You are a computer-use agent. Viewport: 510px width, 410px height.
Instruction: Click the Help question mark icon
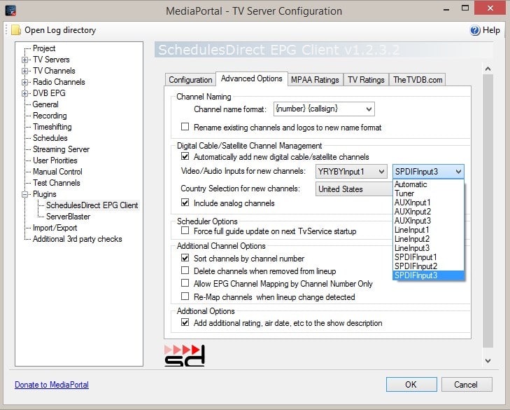tap(475, 30)
